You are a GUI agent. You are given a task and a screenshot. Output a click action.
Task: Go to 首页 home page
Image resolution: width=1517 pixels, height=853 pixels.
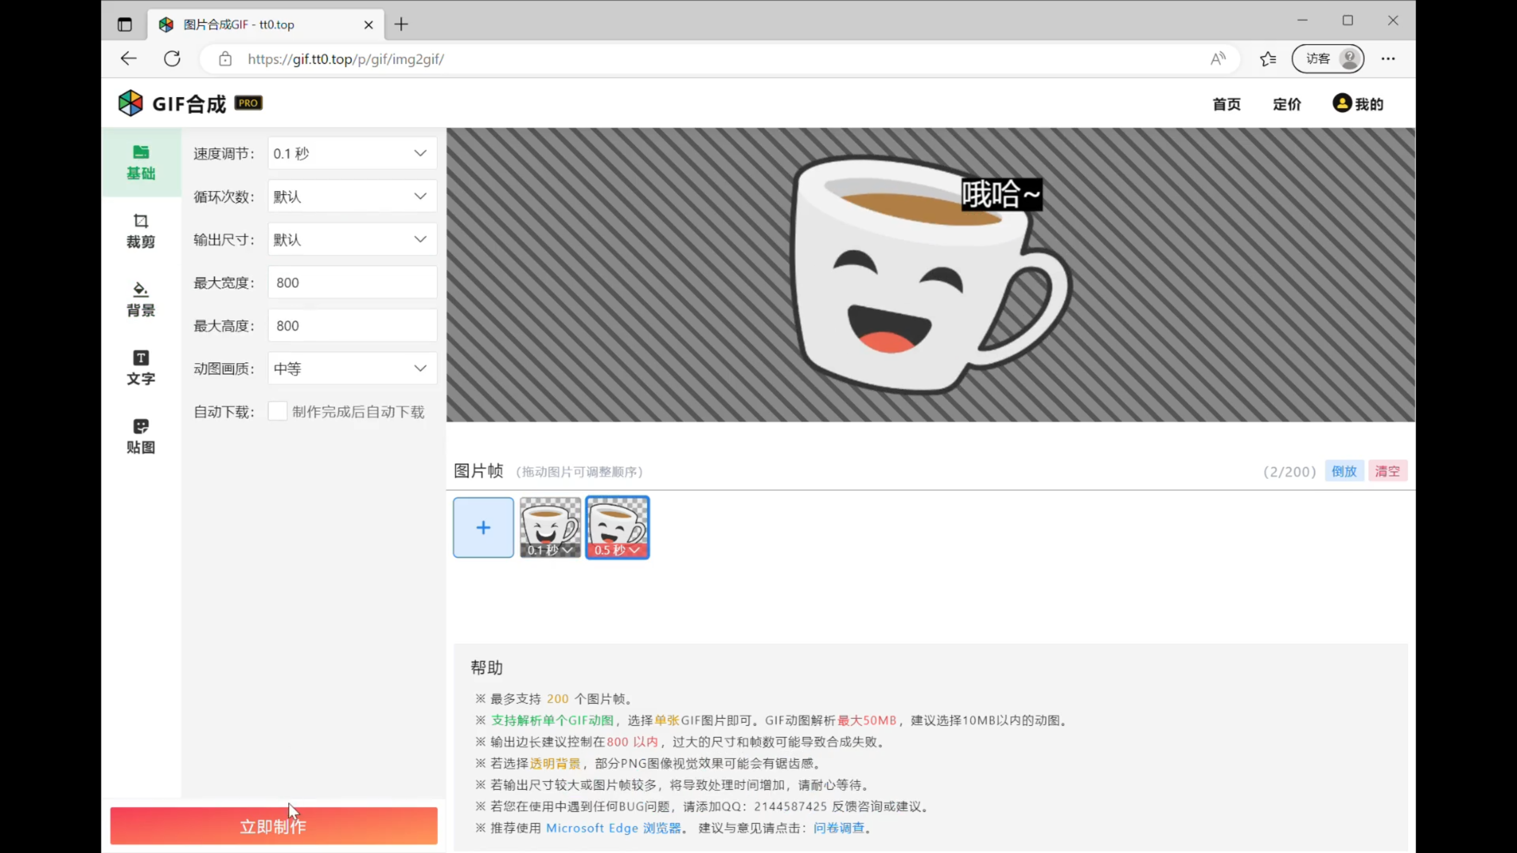tap(1226, 104)
